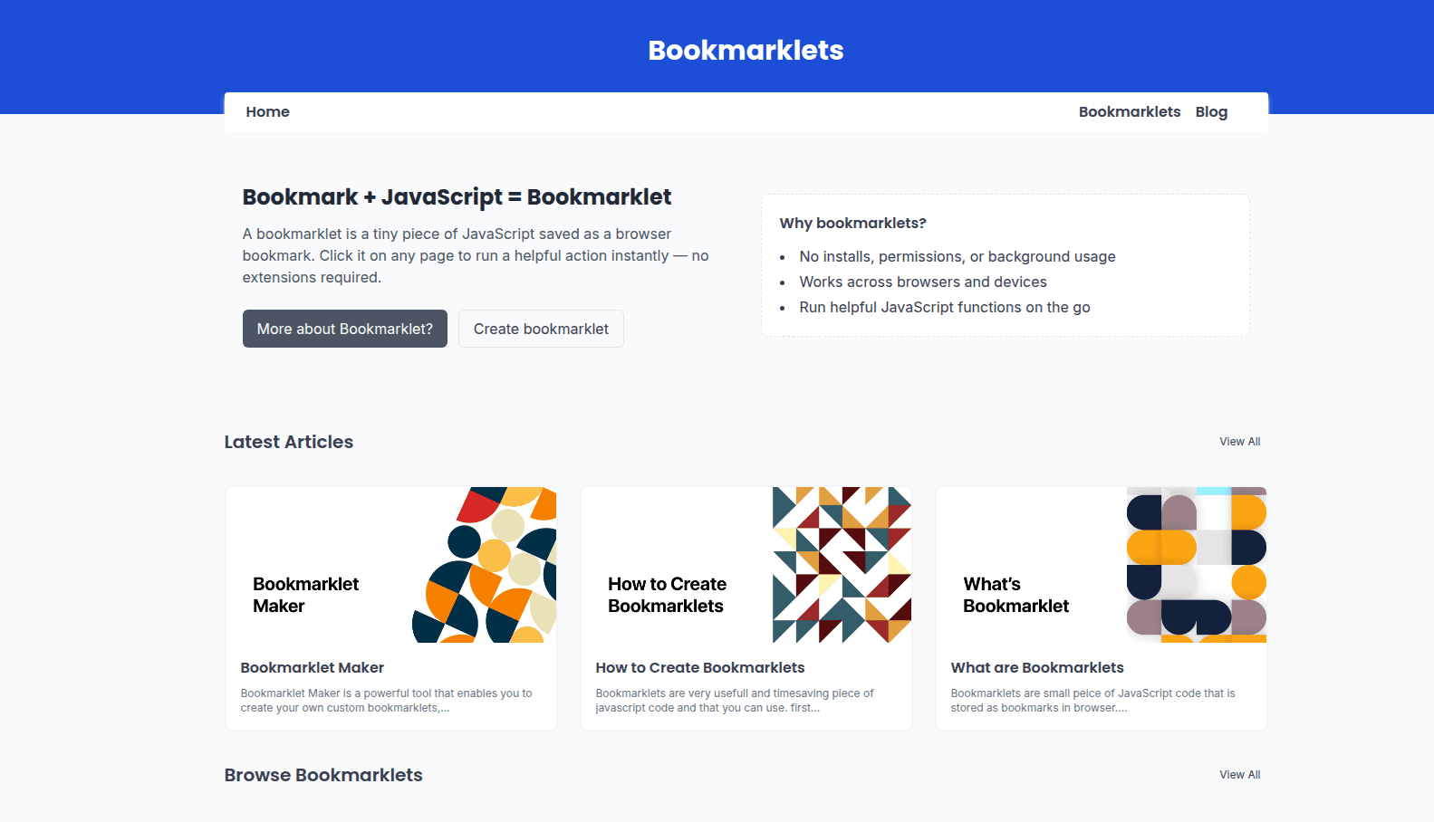
Task: Switch to the Bookmarklets section
Action: pyautogui.click(x=1129, y=111)
